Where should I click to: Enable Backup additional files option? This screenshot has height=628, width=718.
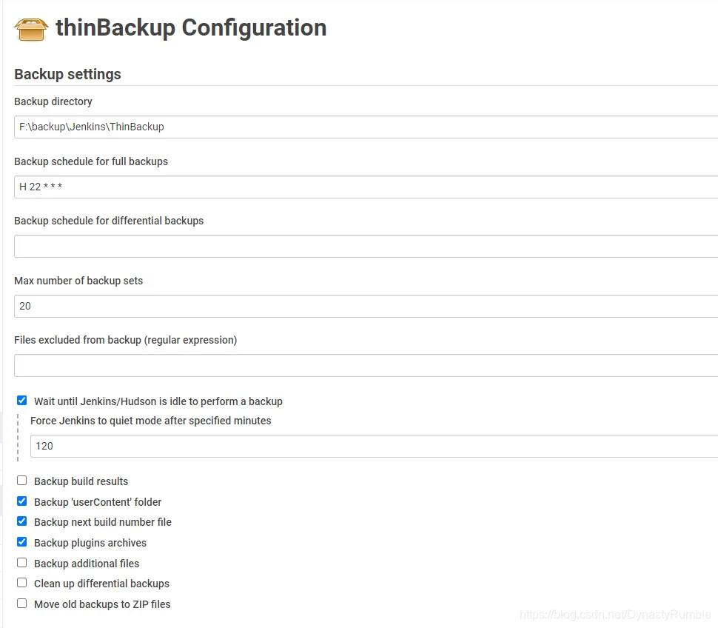pos(22,563)
